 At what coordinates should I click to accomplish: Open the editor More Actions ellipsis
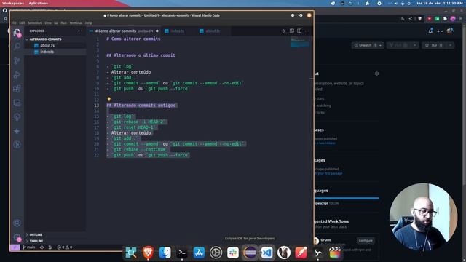307,31
